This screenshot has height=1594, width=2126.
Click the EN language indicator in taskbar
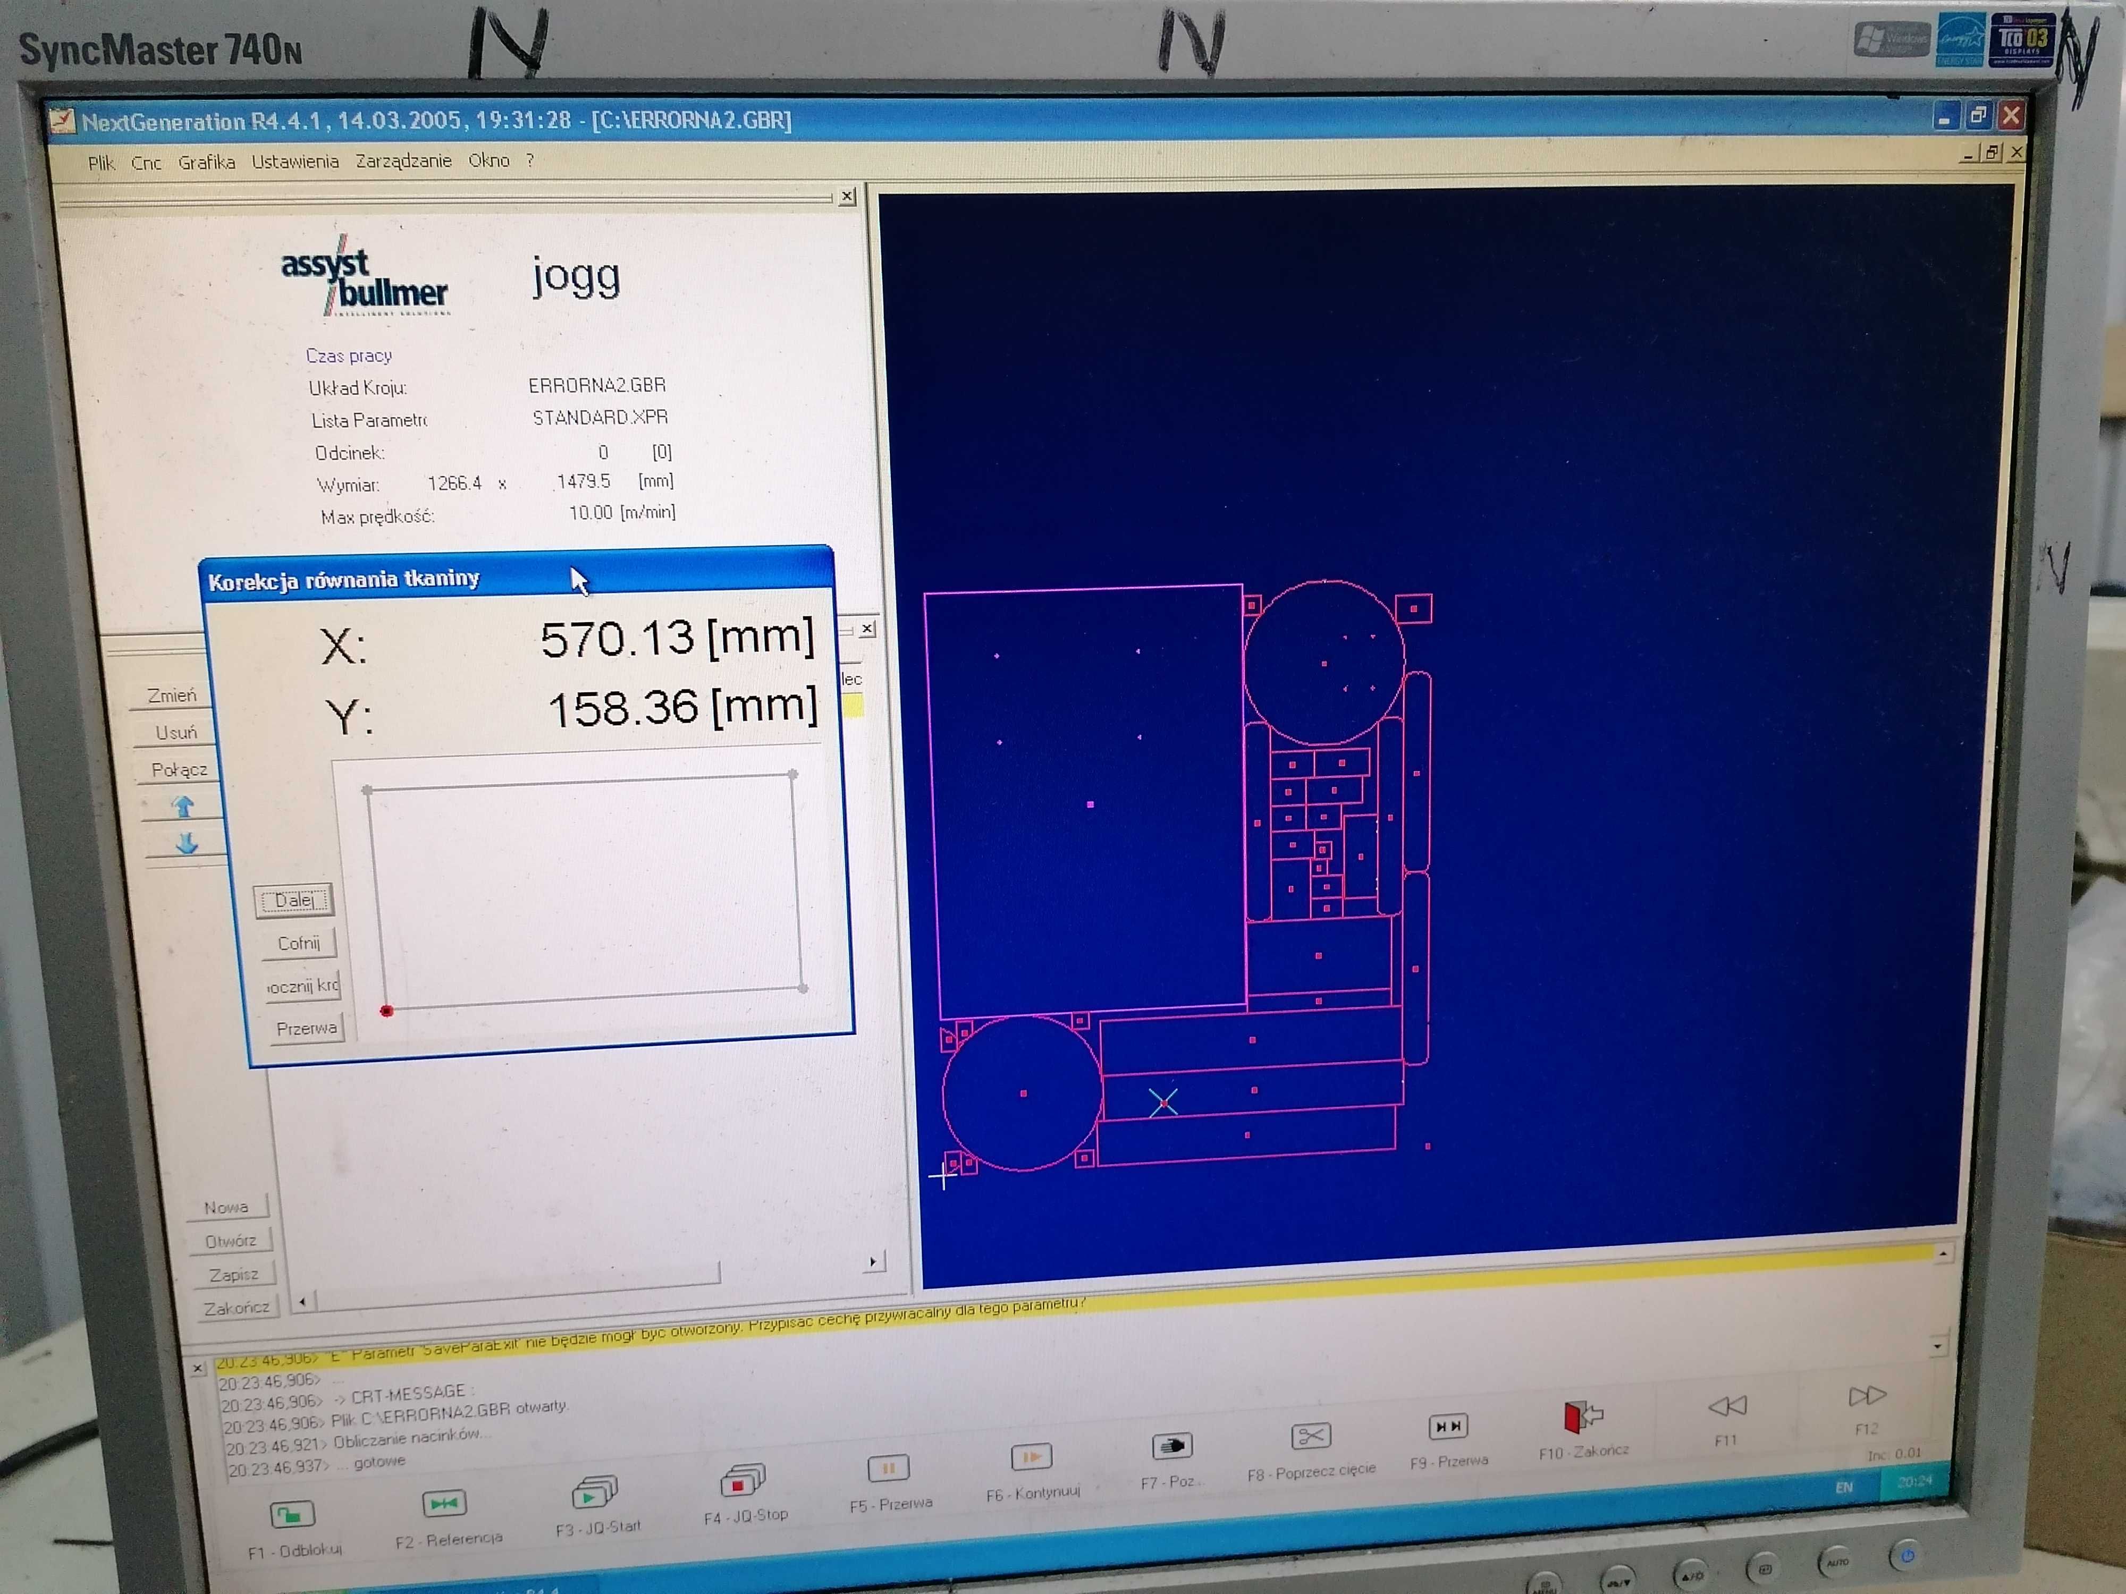(x=1843, y=1488)
